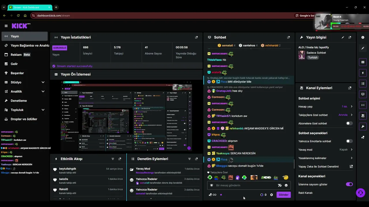
Task: Open Yapay Zeka ile Sohbet Denetimi link
Action: (x=325, y=166)
